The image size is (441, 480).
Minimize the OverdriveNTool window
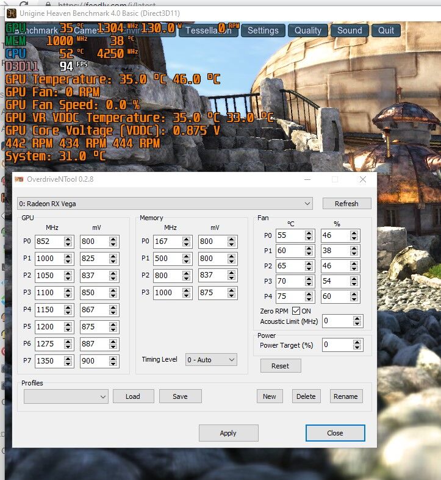pyautogui.click(x=307, y=179)
